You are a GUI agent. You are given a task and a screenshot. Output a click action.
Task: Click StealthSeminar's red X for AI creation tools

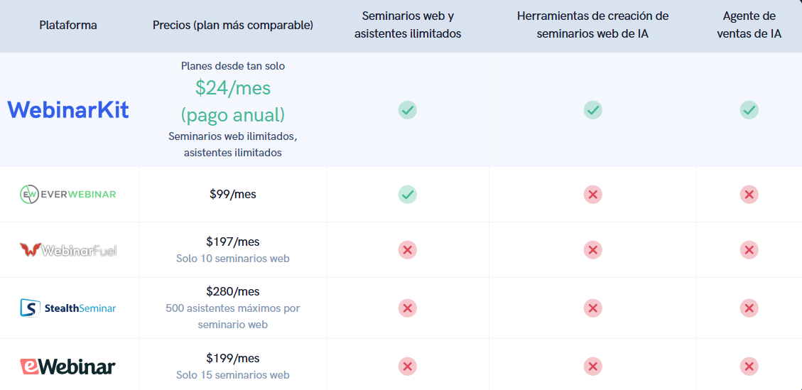click(592, 308)
